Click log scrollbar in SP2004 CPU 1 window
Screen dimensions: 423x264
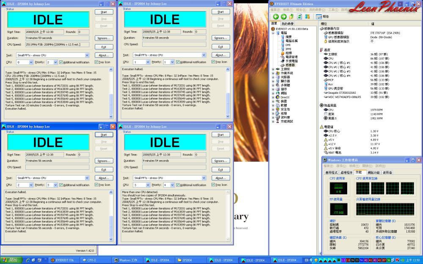click(x=228, y=93)
